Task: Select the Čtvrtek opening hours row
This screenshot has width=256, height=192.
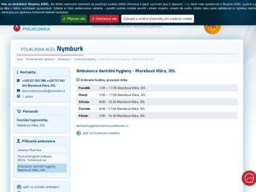Action: tap(157, 109)
